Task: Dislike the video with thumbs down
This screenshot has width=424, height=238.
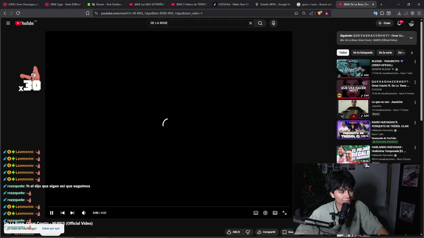Action: (248, 232)
